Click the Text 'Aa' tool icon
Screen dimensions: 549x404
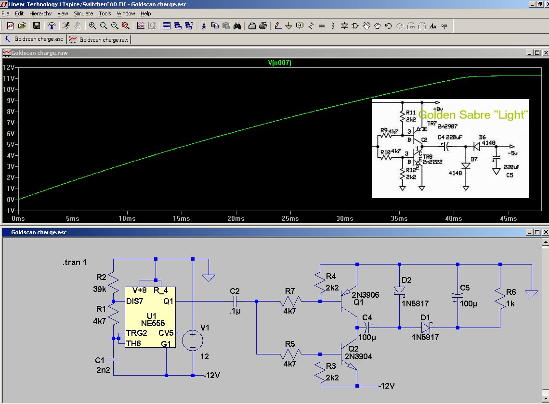click(432, 26)
